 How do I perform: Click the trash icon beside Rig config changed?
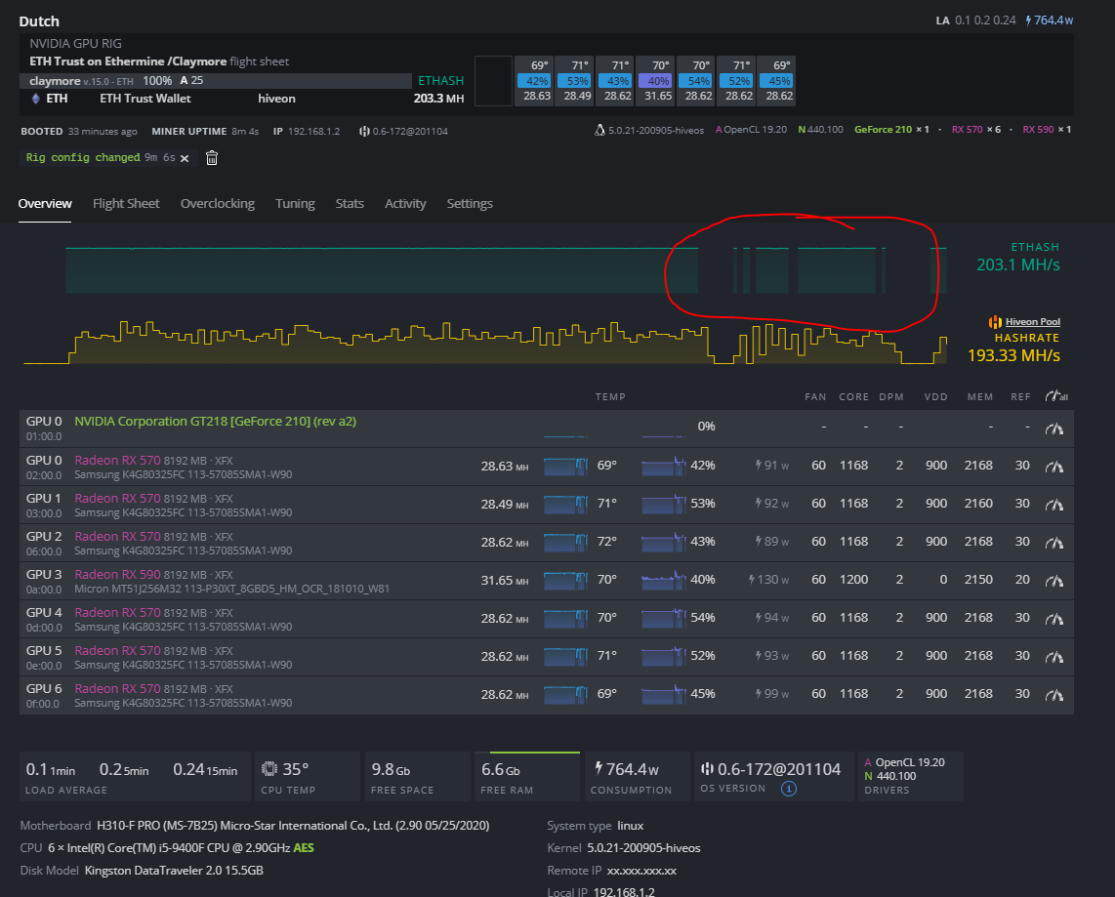tap(212, 158)
